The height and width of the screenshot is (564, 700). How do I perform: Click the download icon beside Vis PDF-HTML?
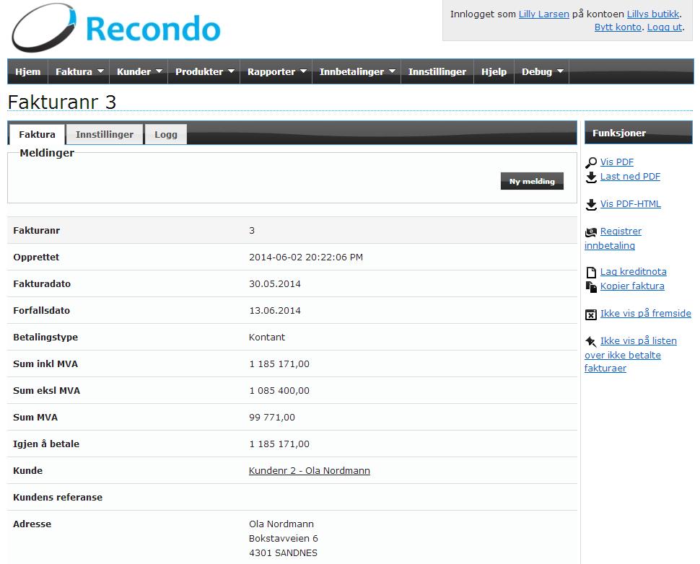point(590,204)
